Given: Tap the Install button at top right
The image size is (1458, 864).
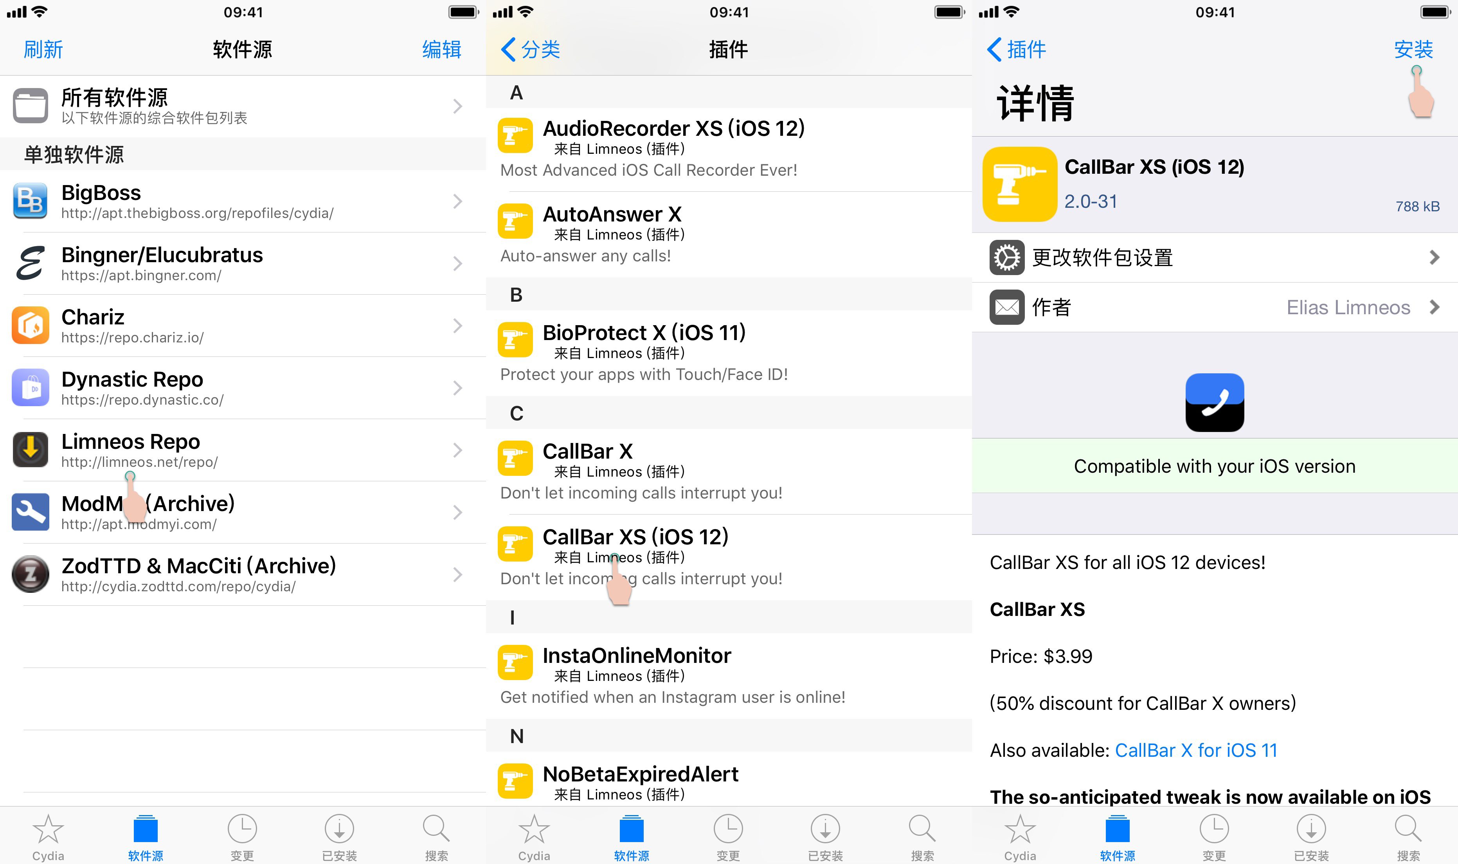Looking at the screenshot, I should click(x=1413, y=49).
